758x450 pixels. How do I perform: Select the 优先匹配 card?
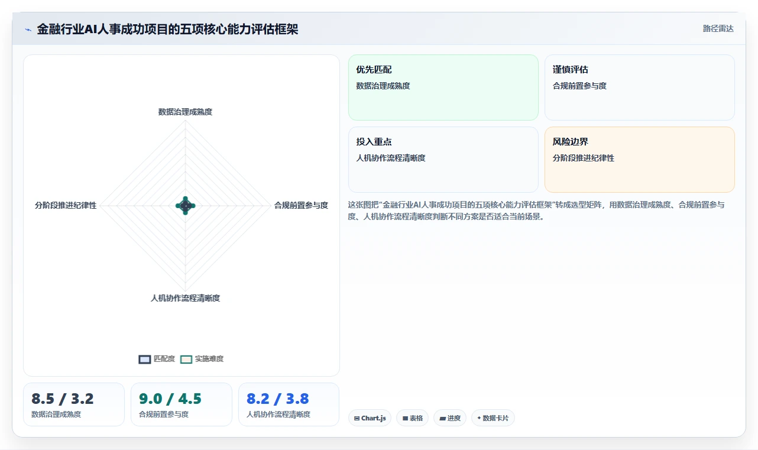pyautogui.click(x=443, y=88)
